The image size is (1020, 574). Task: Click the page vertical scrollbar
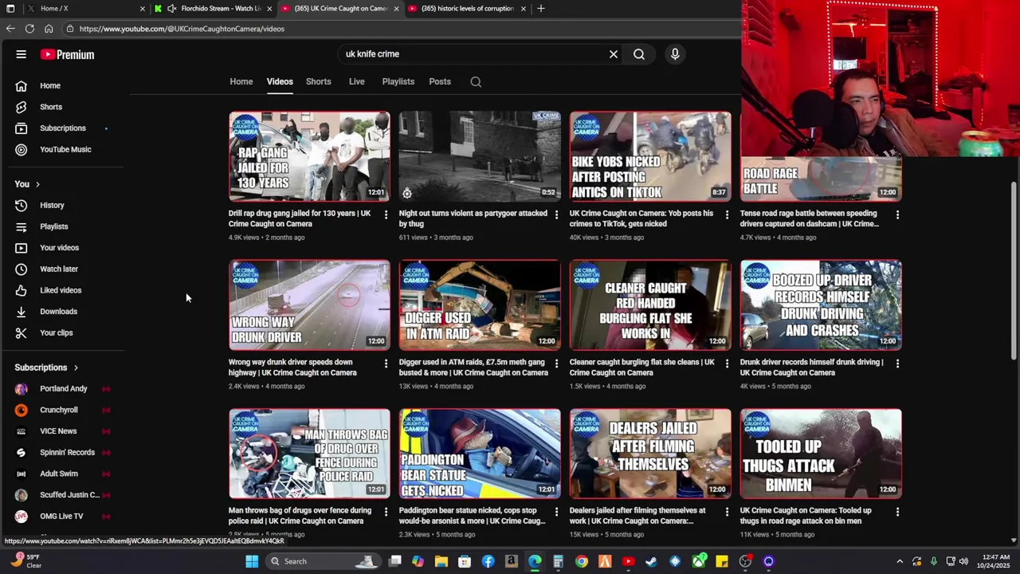click(x=1014, y=271)
